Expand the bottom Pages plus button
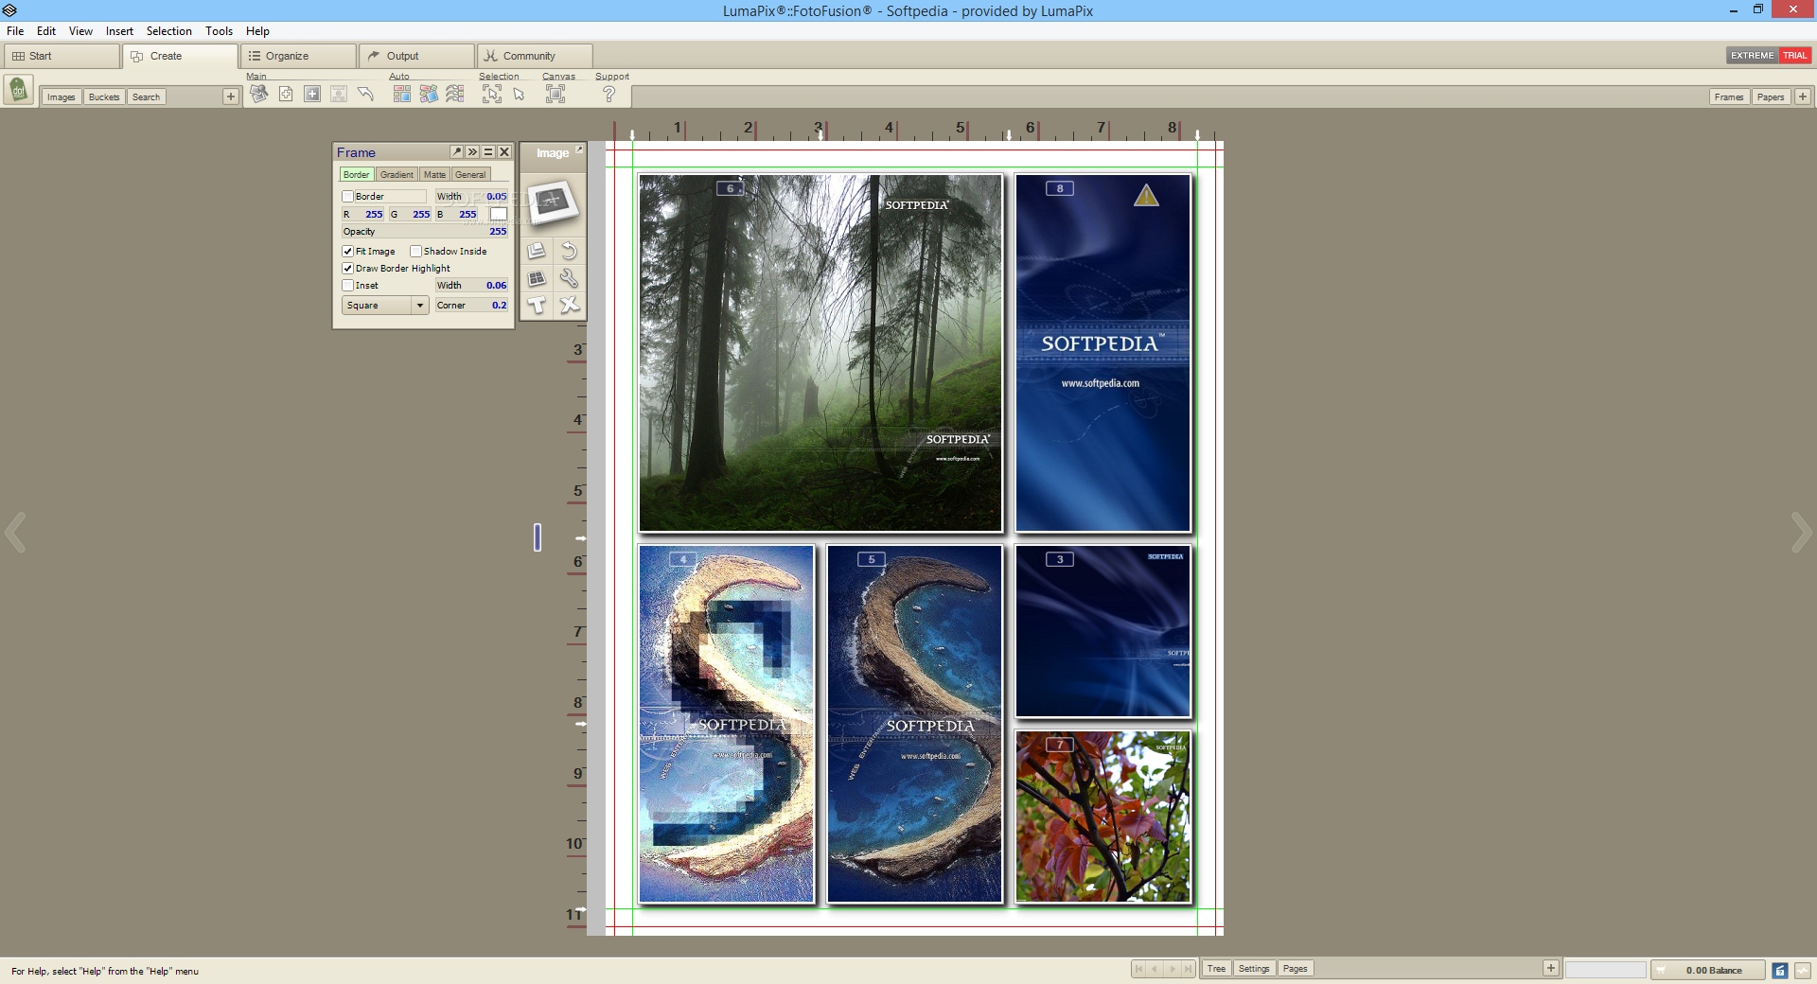The image size is (1817, 984). pos(1550,968)
